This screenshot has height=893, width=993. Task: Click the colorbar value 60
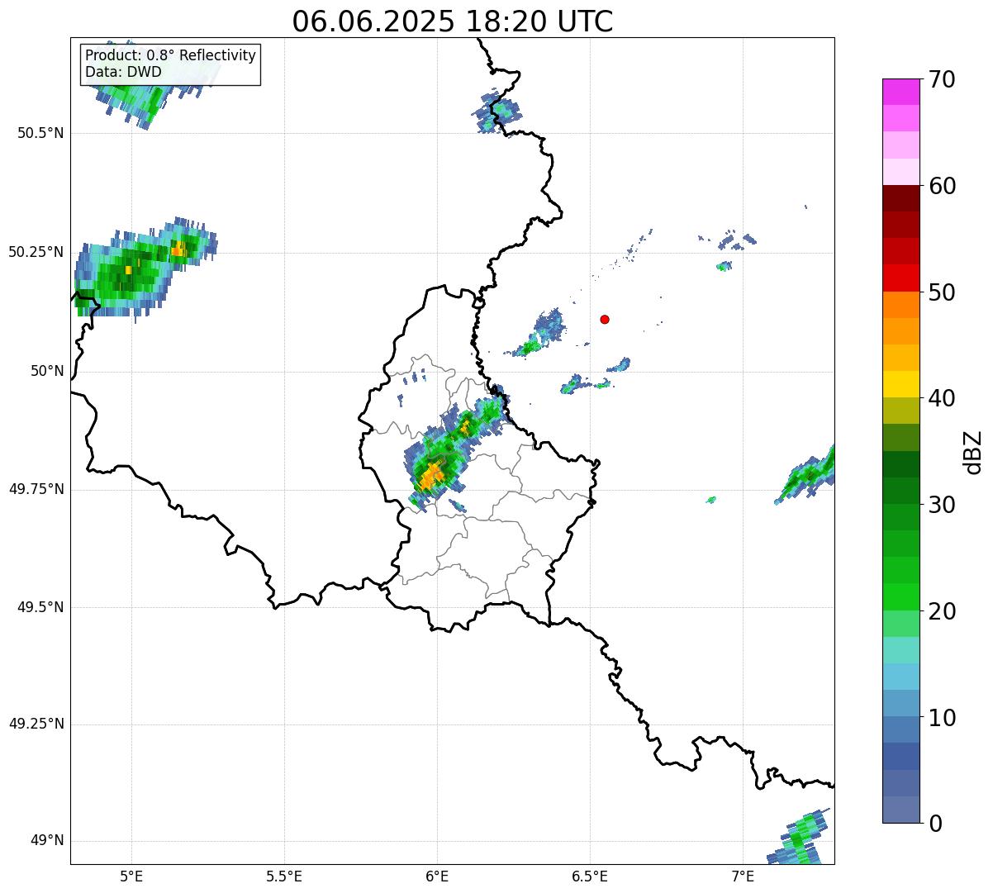tap(942, 186)
